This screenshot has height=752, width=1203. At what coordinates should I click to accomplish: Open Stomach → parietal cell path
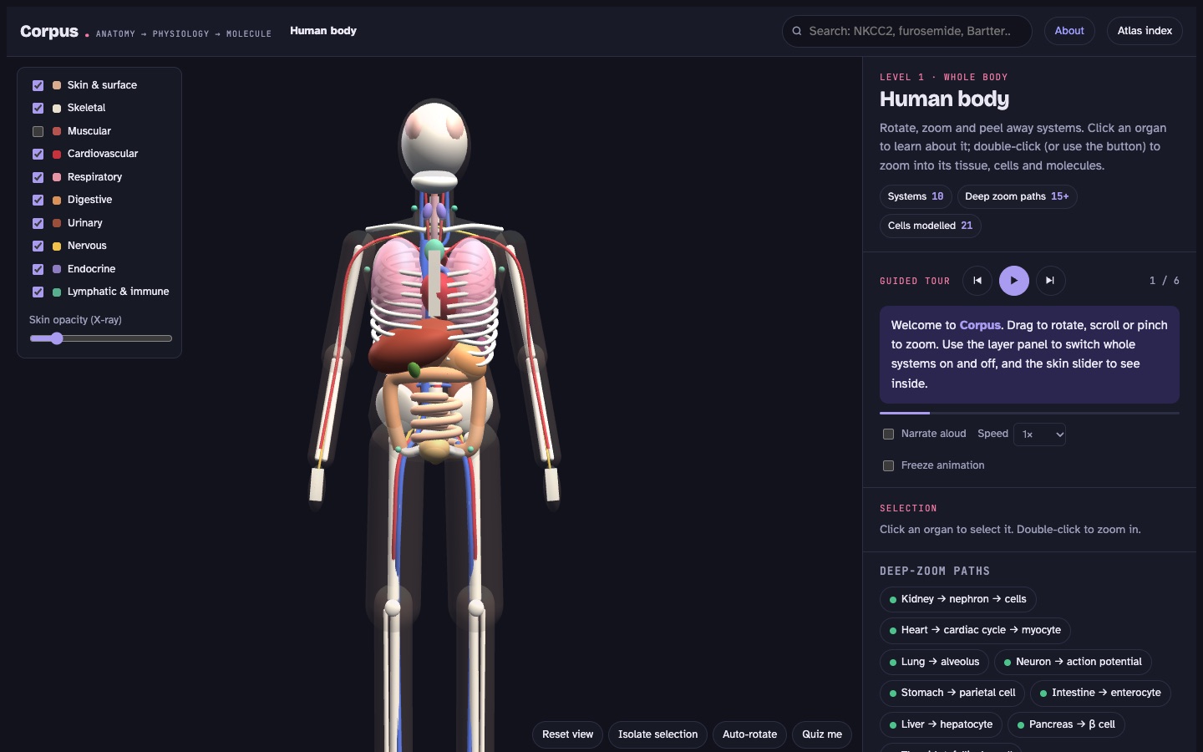[x=952, y=693]
